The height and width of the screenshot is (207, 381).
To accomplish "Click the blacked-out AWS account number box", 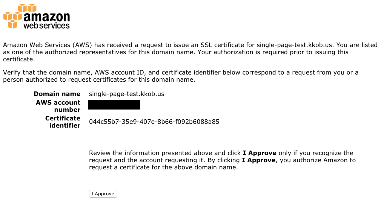I will [114, 105].
